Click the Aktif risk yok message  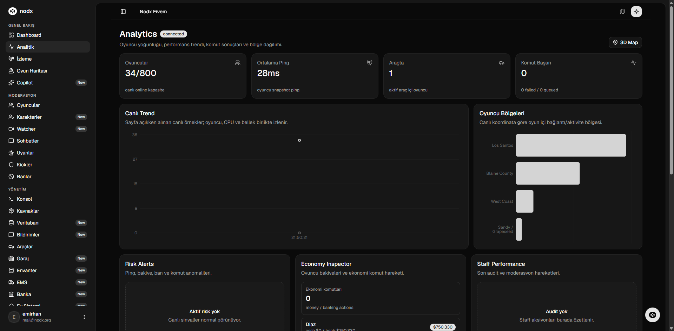(205, 311)
